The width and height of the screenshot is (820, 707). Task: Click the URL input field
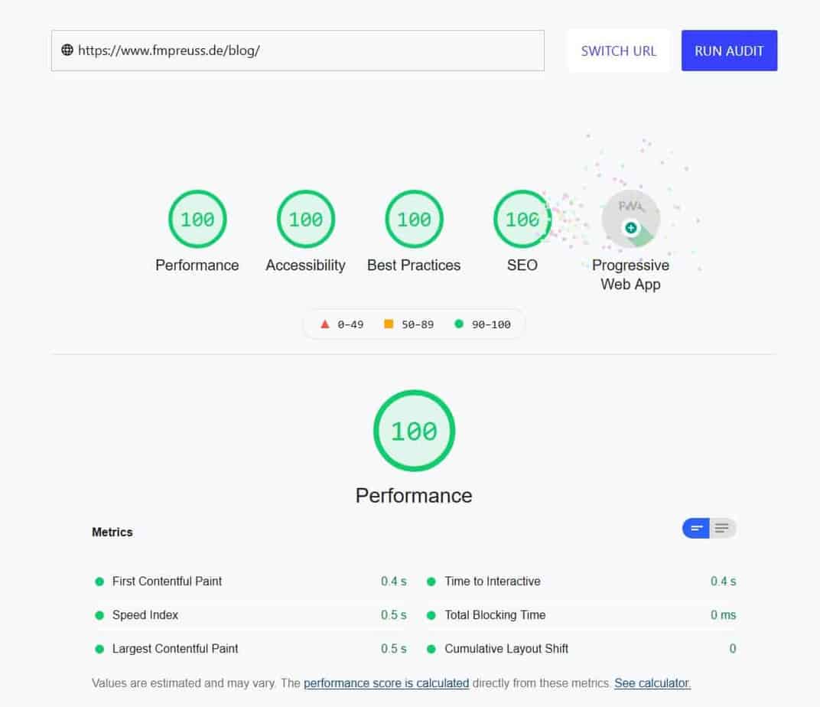tap(298, 50)
